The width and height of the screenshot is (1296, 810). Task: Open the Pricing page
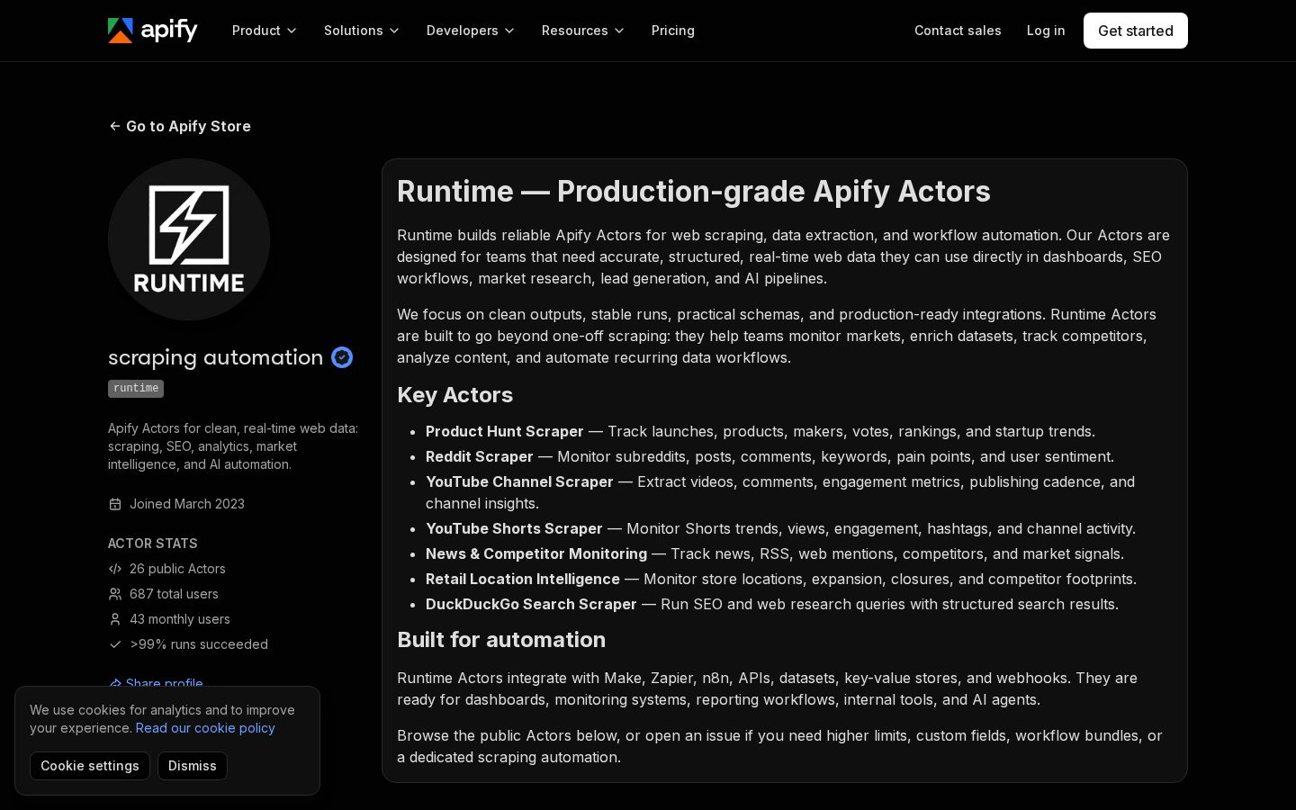[673, 31]
